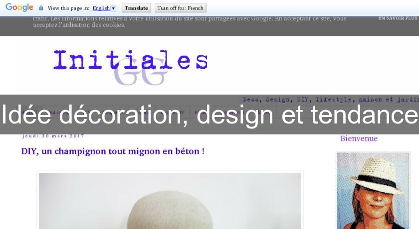This screenshot has width=419, height=229.
Task: Click cookie notice text acceptez l'utilisation des cookies
Action: tap(79, 25)
